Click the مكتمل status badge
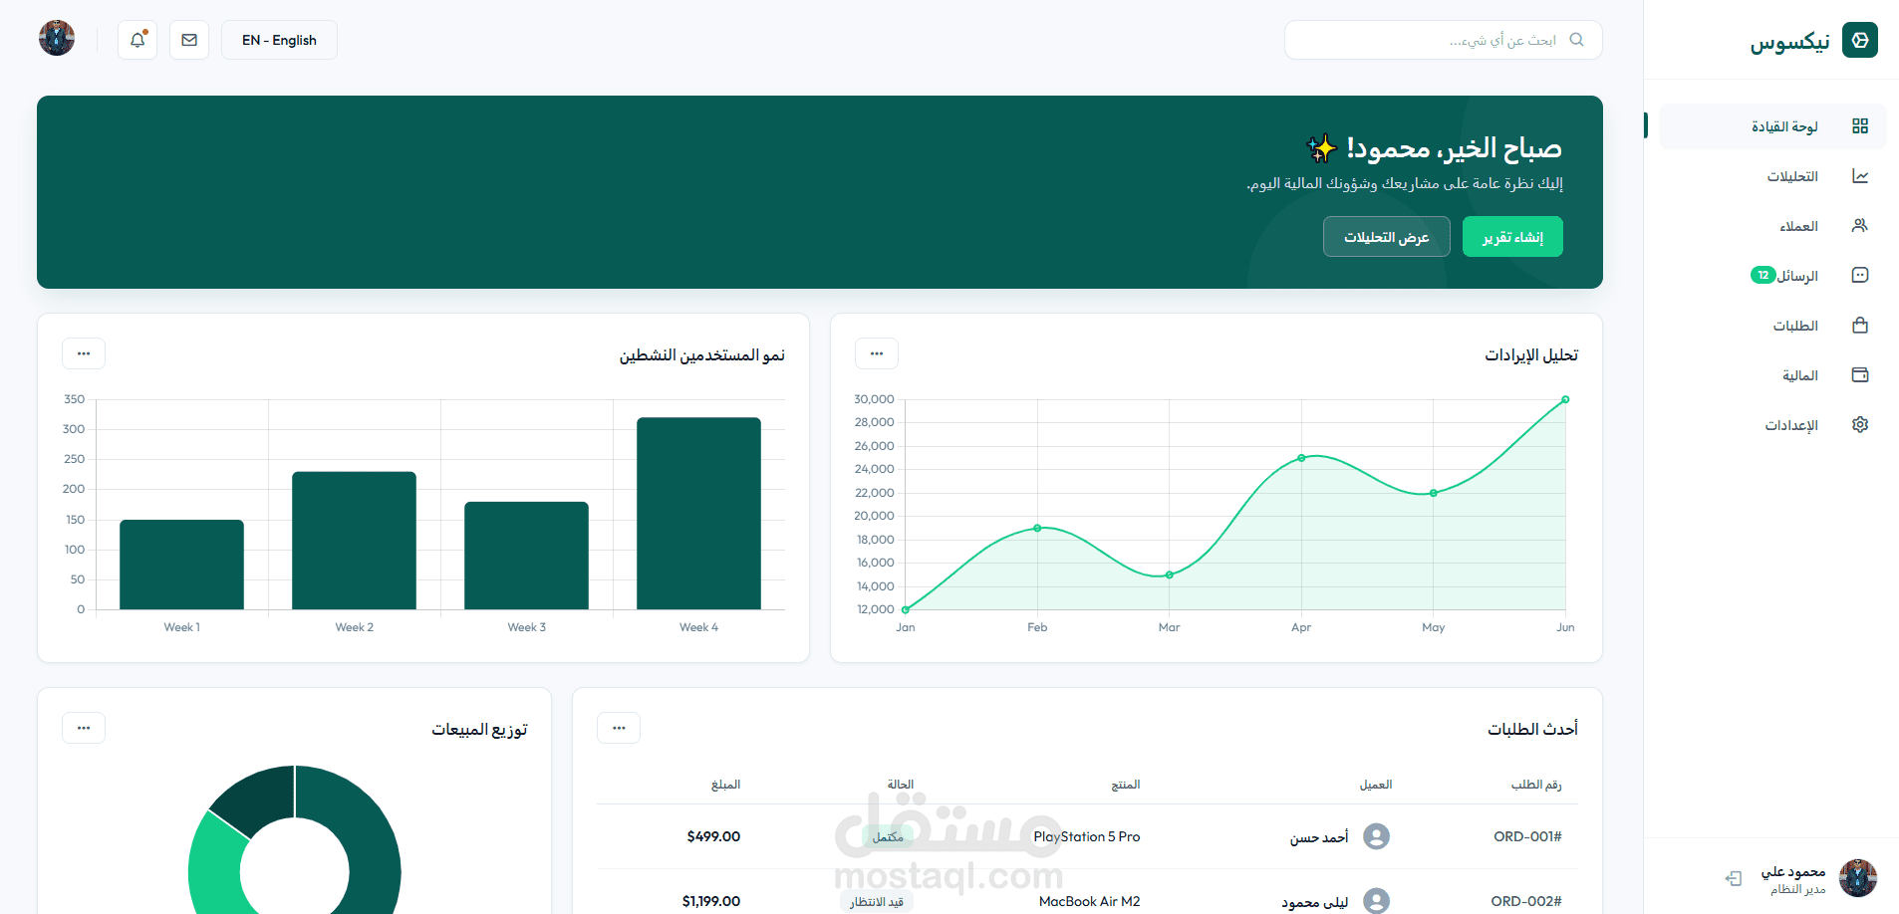The width and height of the screenshot is (1899, 914). [888, 837]
